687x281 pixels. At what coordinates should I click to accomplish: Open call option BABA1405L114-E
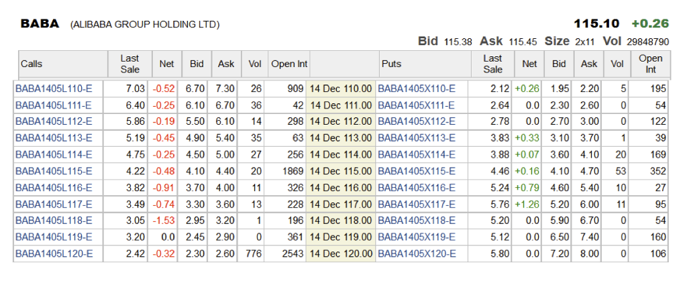[x=54, y=154]
